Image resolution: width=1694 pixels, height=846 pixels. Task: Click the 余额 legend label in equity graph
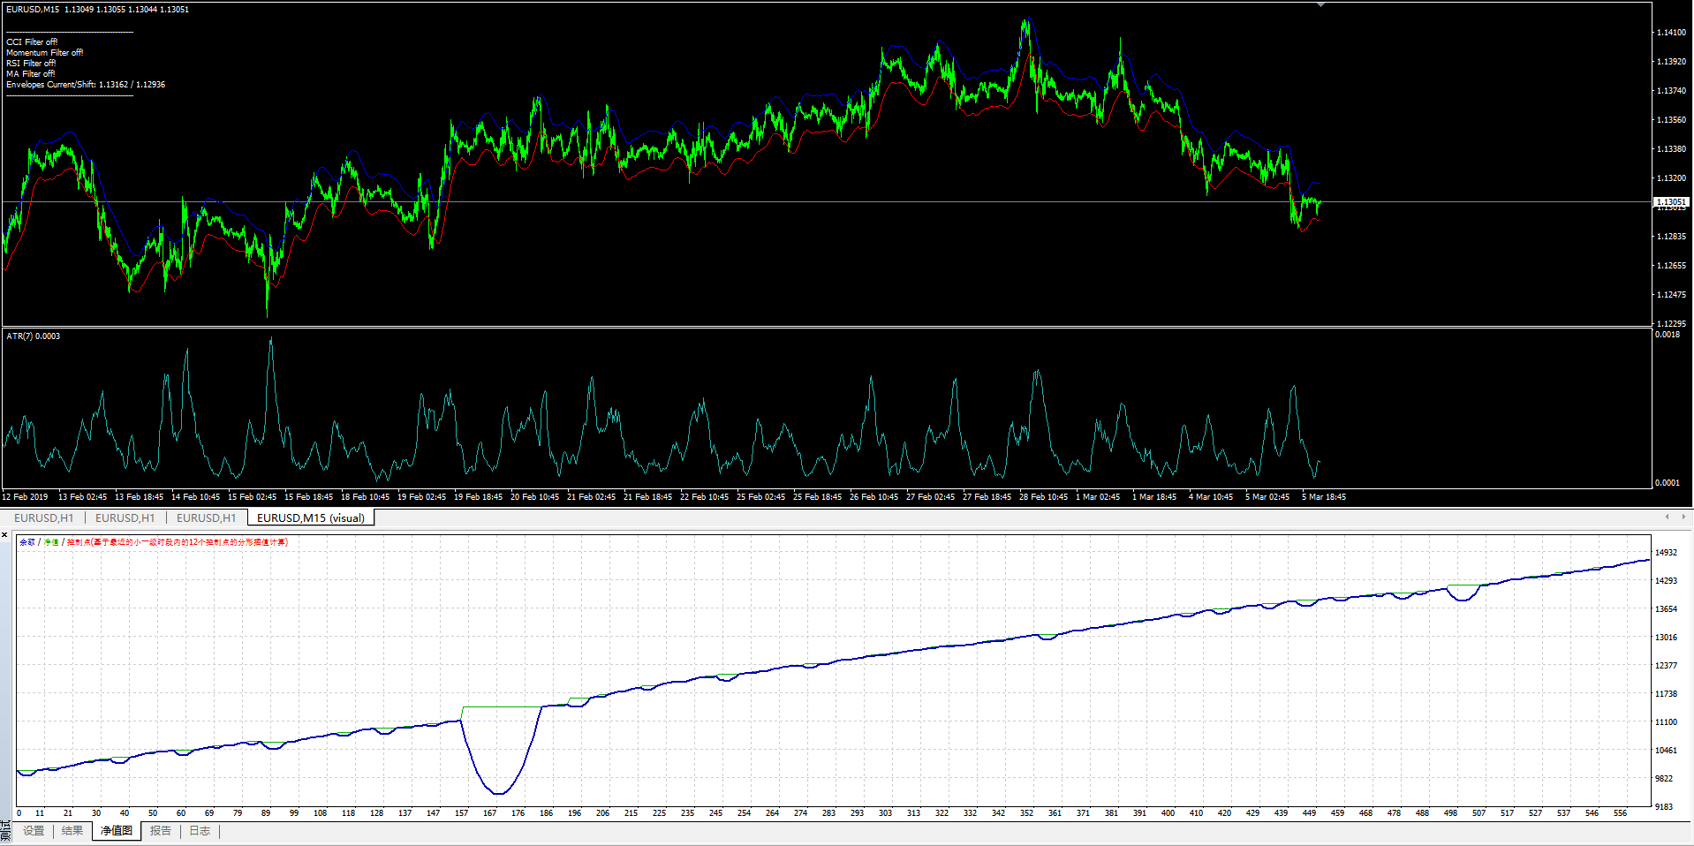click(x=27, y=542)
